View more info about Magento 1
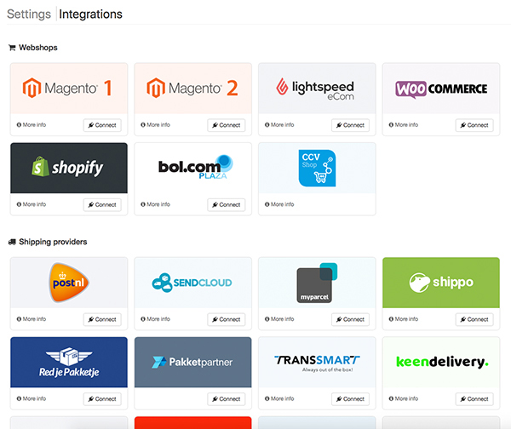This screenshot has height=429, width=511. 32,125
